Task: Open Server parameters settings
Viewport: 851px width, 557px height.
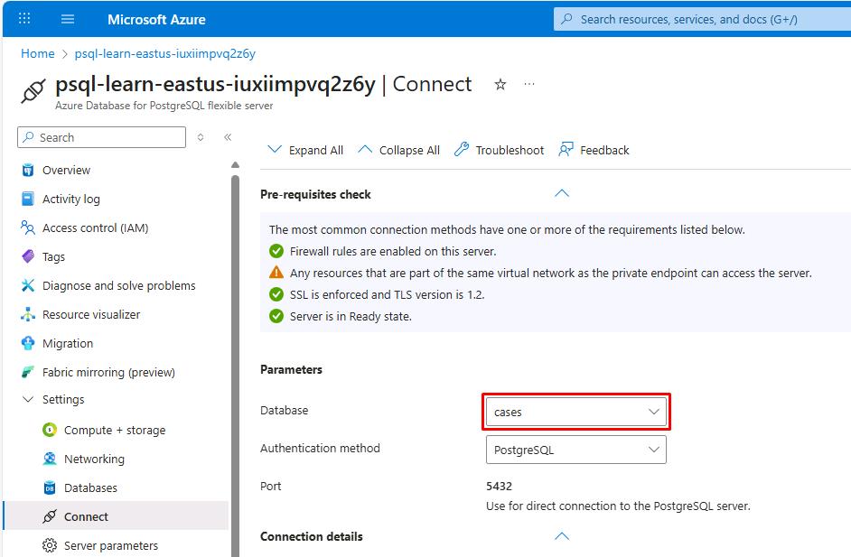Action: (110, 545)
